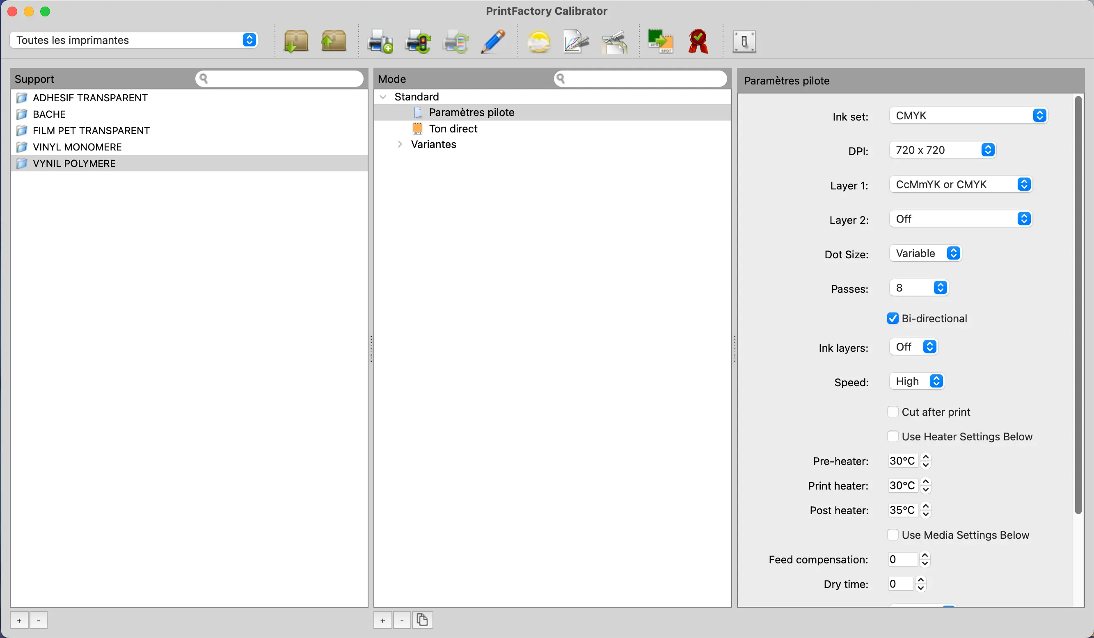Screen dimensions: 1094x638
Task: Enable Use Heater Settings Below checkbox
Action: click(893, 436)
